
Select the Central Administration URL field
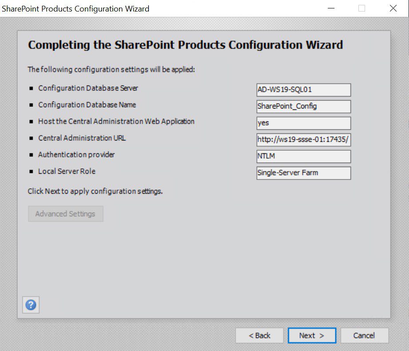coord(303,140)
